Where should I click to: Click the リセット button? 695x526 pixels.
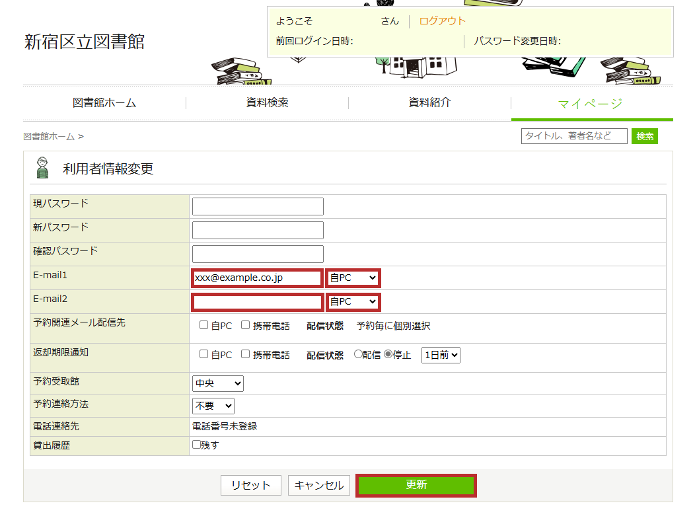(251, 485)
